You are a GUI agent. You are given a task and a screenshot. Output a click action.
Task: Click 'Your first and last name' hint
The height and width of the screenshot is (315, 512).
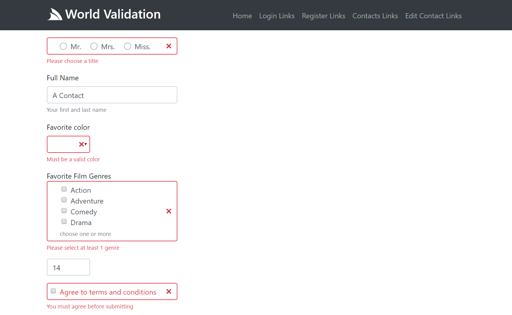coord(77,110)
